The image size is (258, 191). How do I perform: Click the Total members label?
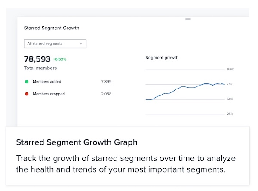tap(40, 68)
